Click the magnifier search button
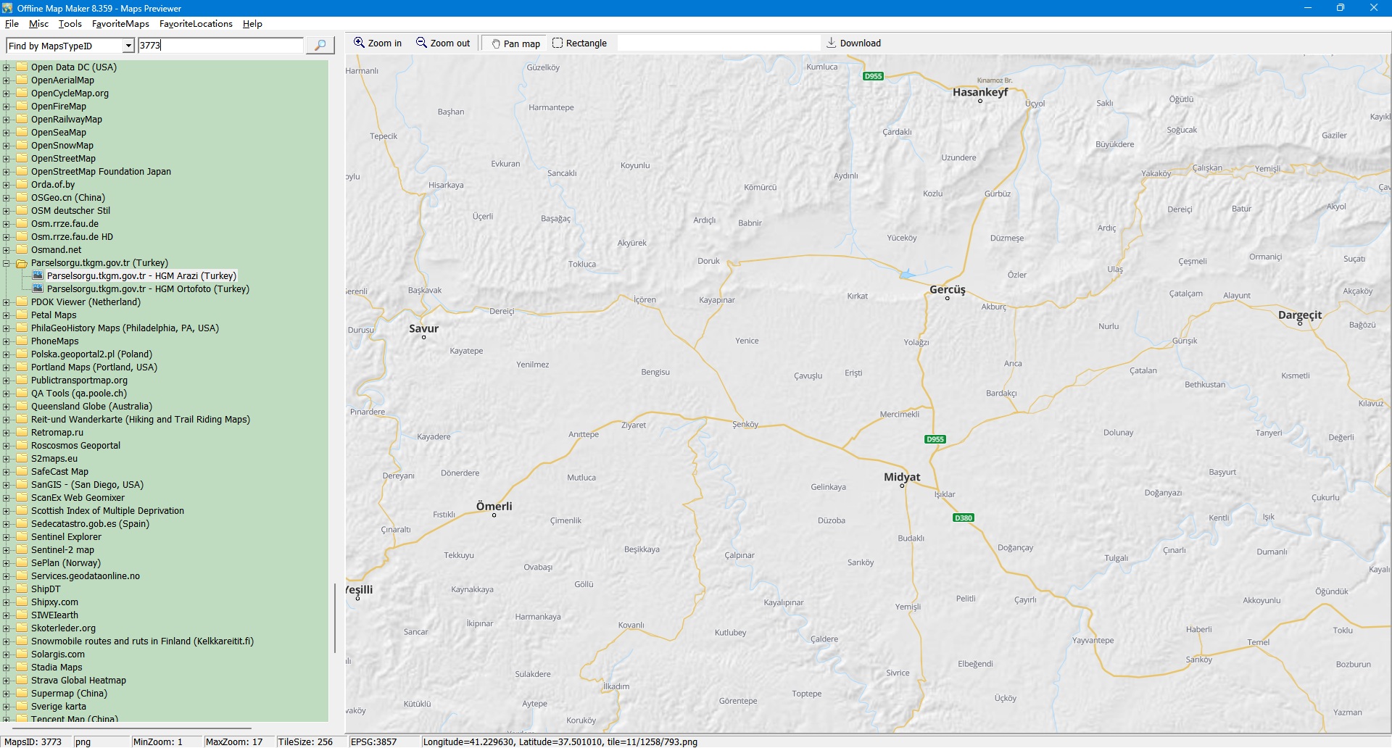This screenshot has width=1392, height=748. 320,46
